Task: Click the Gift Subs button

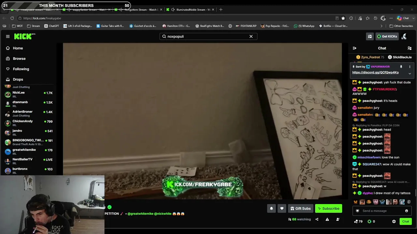Action: 300,209
